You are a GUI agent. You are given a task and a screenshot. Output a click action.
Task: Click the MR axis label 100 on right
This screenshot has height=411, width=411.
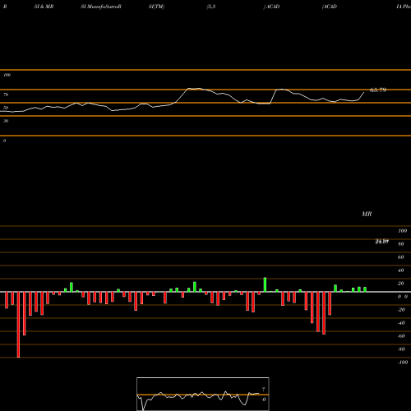click(x=402, y=231)
